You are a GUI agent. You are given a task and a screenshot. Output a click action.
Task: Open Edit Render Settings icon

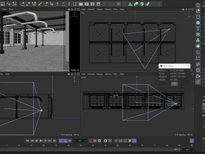(x=92, y=4)
